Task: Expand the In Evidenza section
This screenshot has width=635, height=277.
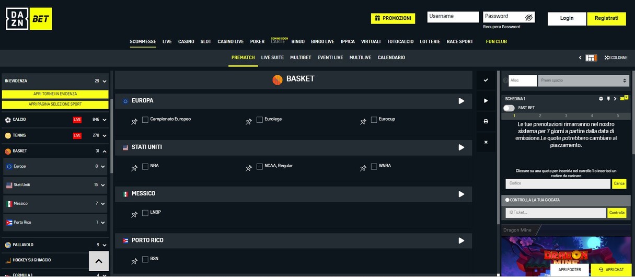Action: point(105,82)
